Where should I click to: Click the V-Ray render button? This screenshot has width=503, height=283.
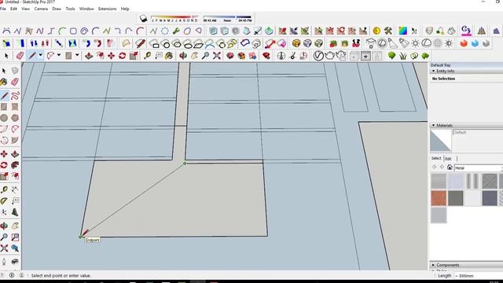[x=318, y=56]
